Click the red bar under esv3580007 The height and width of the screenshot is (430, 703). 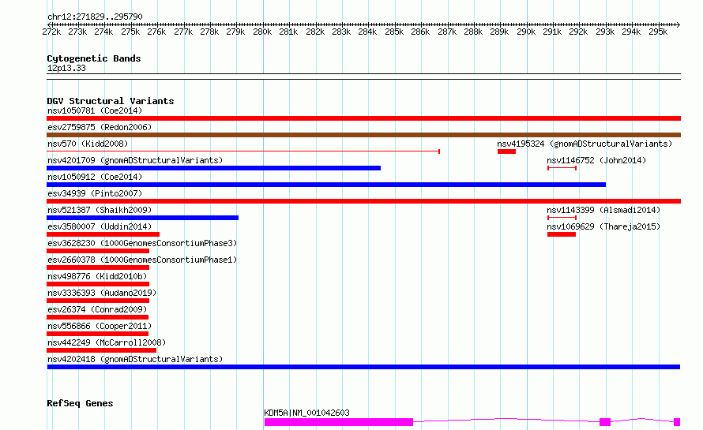[x=103, y=234]
